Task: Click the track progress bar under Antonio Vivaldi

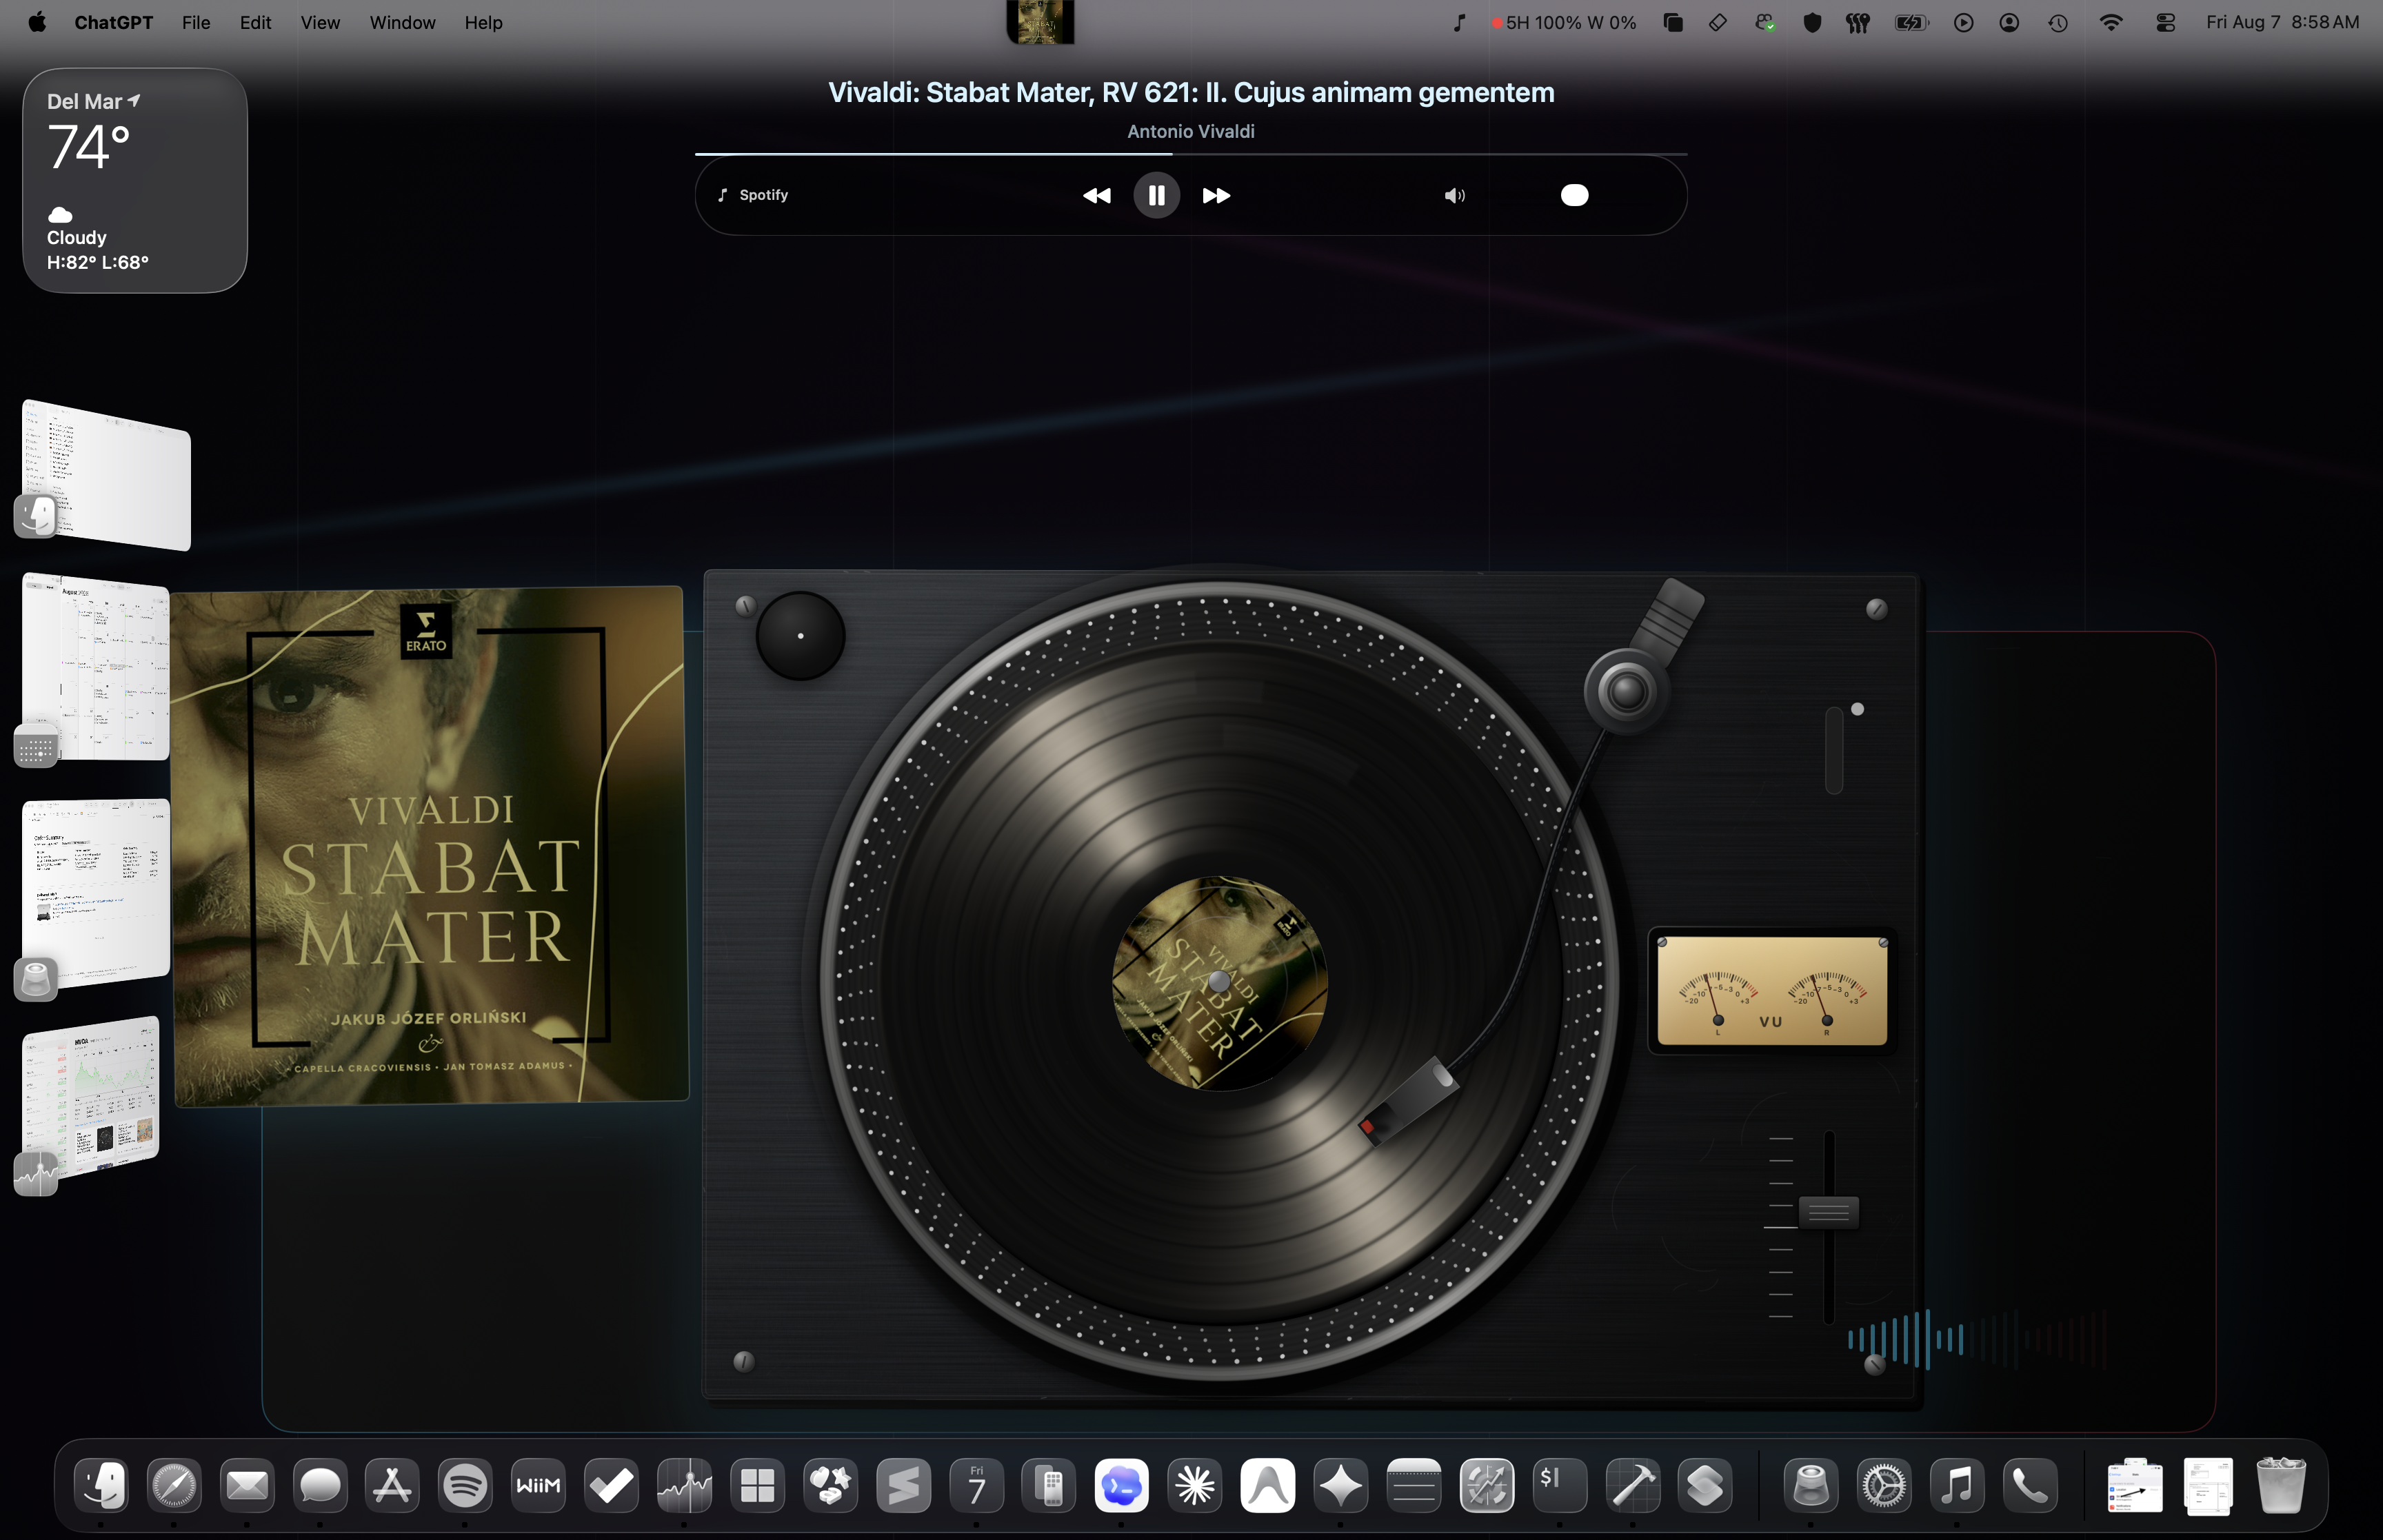Action: click(x=1191, y=154)
